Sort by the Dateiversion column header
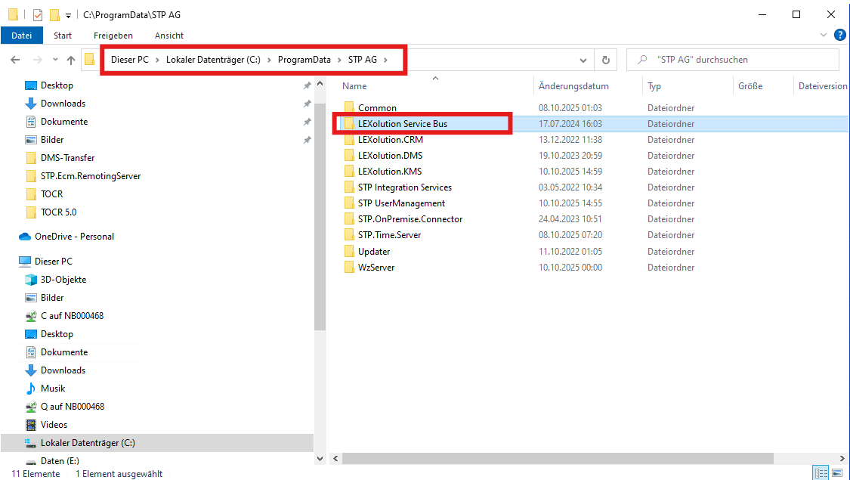850x480 pixels. pos(822,85)
